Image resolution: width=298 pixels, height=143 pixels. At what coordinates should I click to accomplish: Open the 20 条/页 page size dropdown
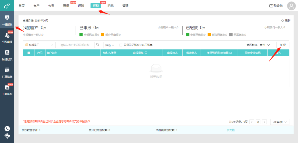tap(280, 122)
